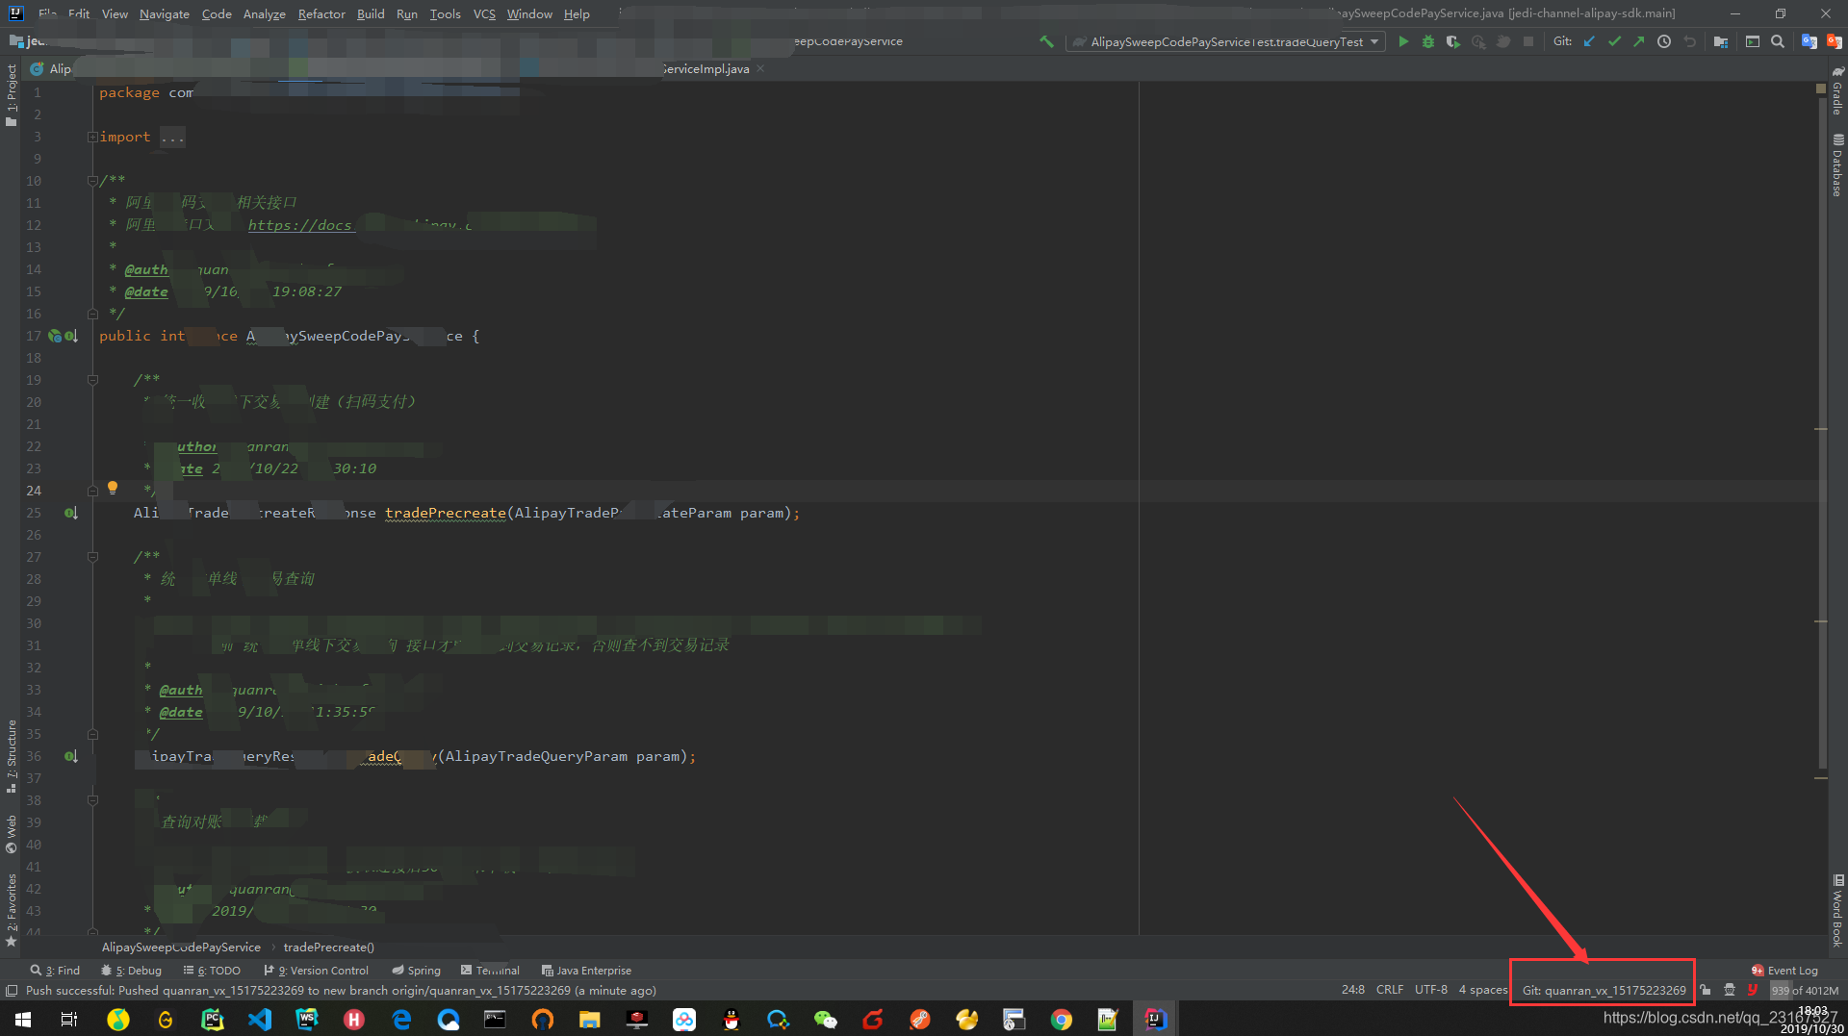1848x1036 pixels.
Task: Open the TODO tool window
Action: [x=212, y=971]
